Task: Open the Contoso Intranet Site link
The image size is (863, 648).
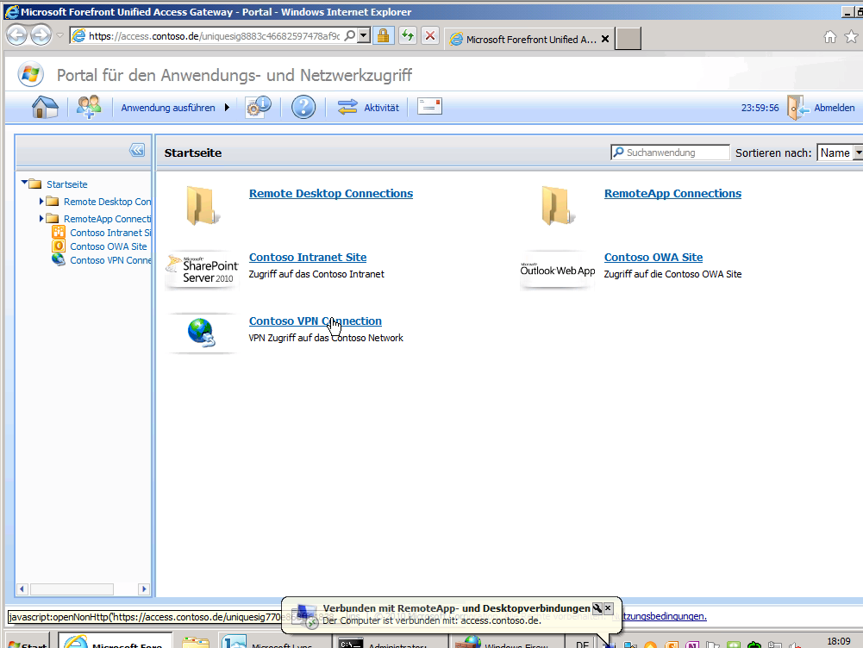Action: pos(308,258)
